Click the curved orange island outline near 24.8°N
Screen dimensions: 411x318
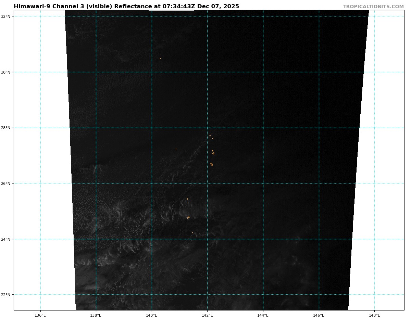coord(188,217)
